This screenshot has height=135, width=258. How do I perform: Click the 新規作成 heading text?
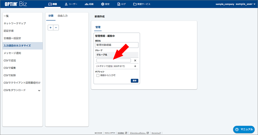coord(100,16)
